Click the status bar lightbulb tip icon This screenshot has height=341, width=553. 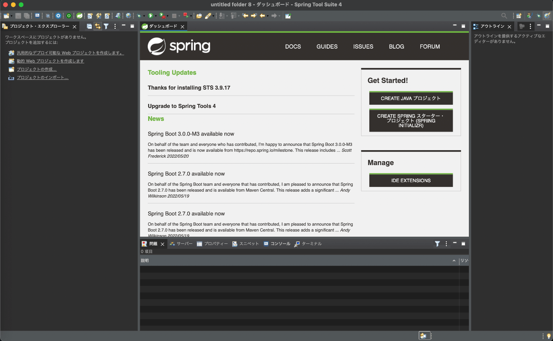549,336
